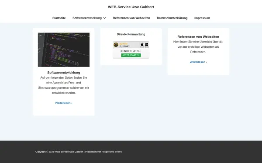Open the Softwareentwicklung menu item
Screen dimensions: 262x163
click(87, 18)
